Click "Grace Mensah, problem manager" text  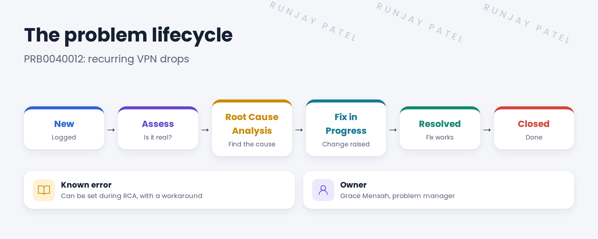[397, 196]
